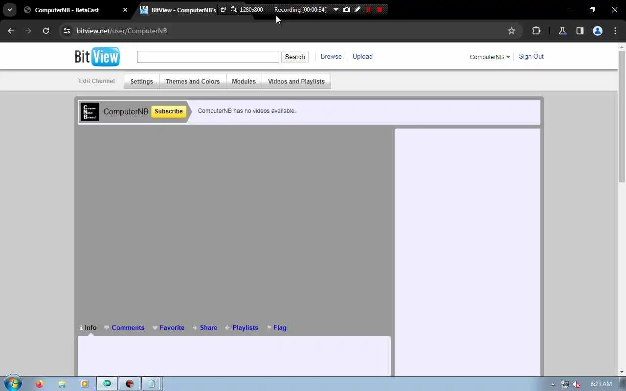The width and height of the screenshot is (626, 391).
Task: Expand the recorder dropdown arrow
Action: click(335, 9)
